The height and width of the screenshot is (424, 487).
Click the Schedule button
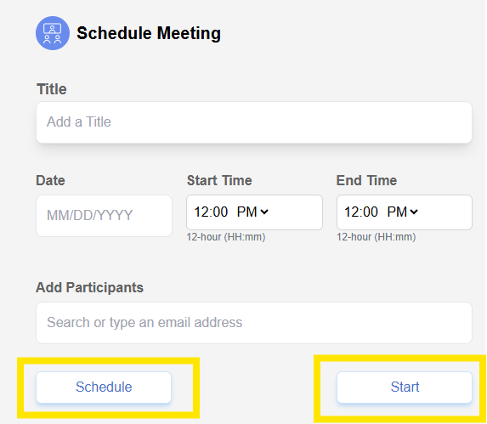pos(104,387)
